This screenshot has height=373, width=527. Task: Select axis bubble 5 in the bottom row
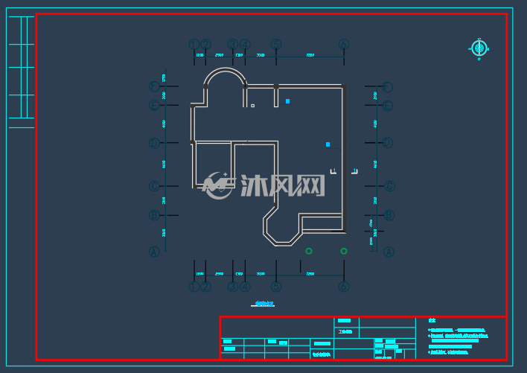[276, 287]
